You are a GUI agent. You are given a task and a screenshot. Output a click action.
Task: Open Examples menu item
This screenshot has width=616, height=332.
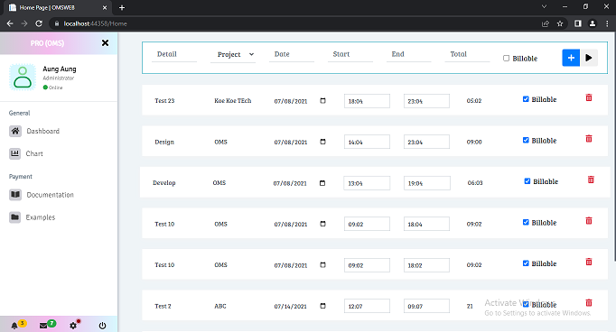[x=41, y=217]
